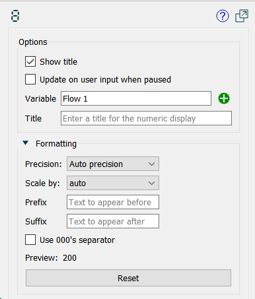Viewport: 255px width, 299px height.
Task: Click the Reset button
Action: 128,278
